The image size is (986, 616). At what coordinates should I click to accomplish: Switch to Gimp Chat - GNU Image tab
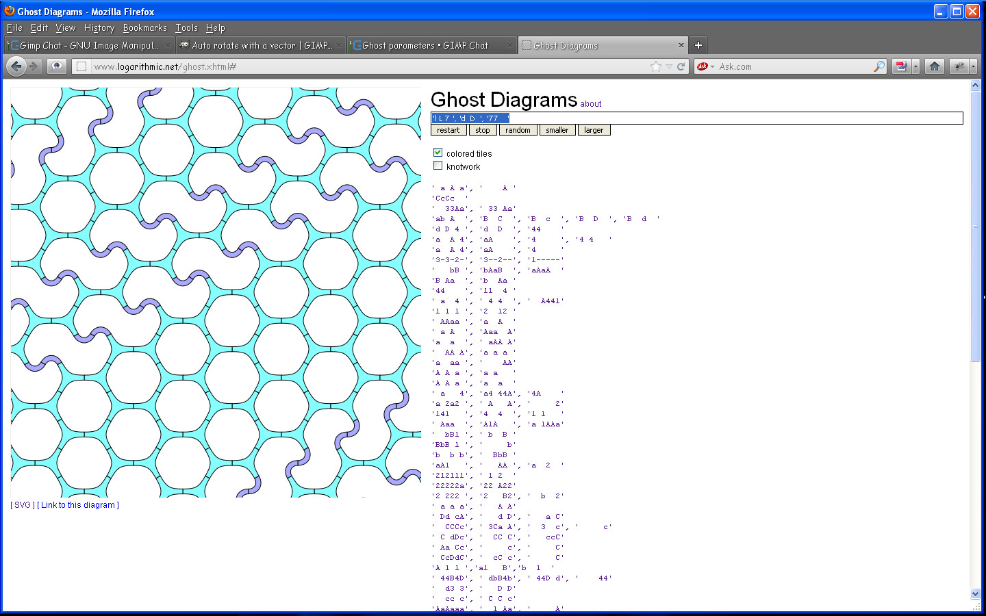(88, 45)
